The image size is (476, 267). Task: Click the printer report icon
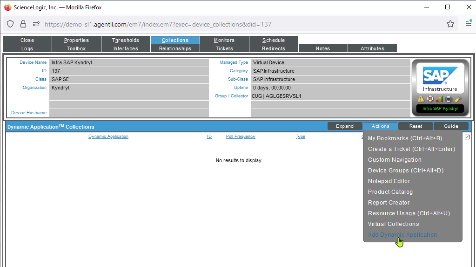click(449, 99)
